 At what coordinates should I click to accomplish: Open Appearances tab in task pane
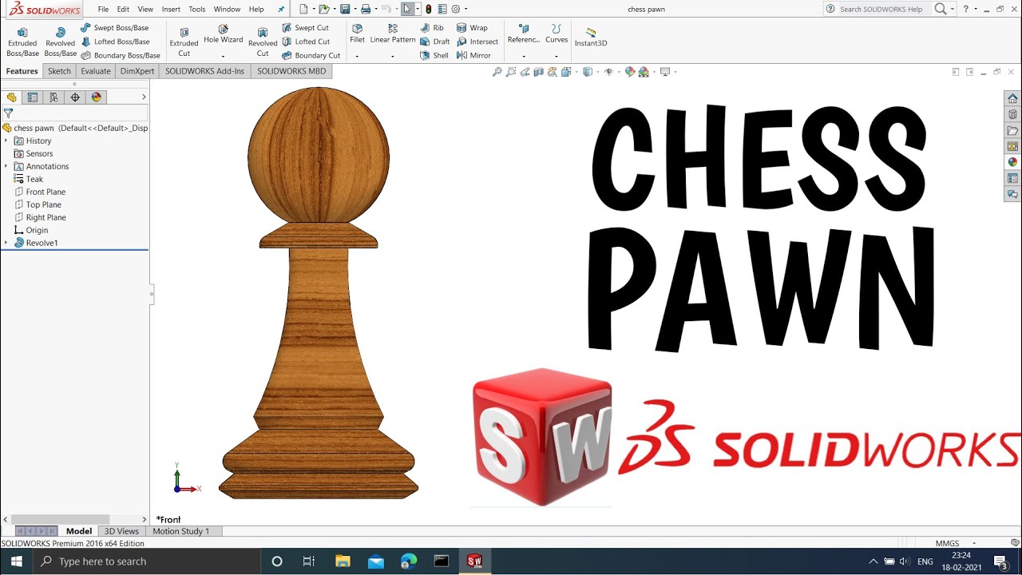point(1012,162)
